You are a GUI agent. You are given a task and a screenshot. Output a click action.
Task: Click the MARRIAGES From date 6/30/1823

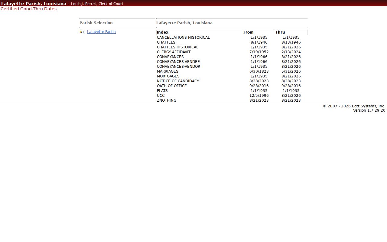[x=259, y=71]
